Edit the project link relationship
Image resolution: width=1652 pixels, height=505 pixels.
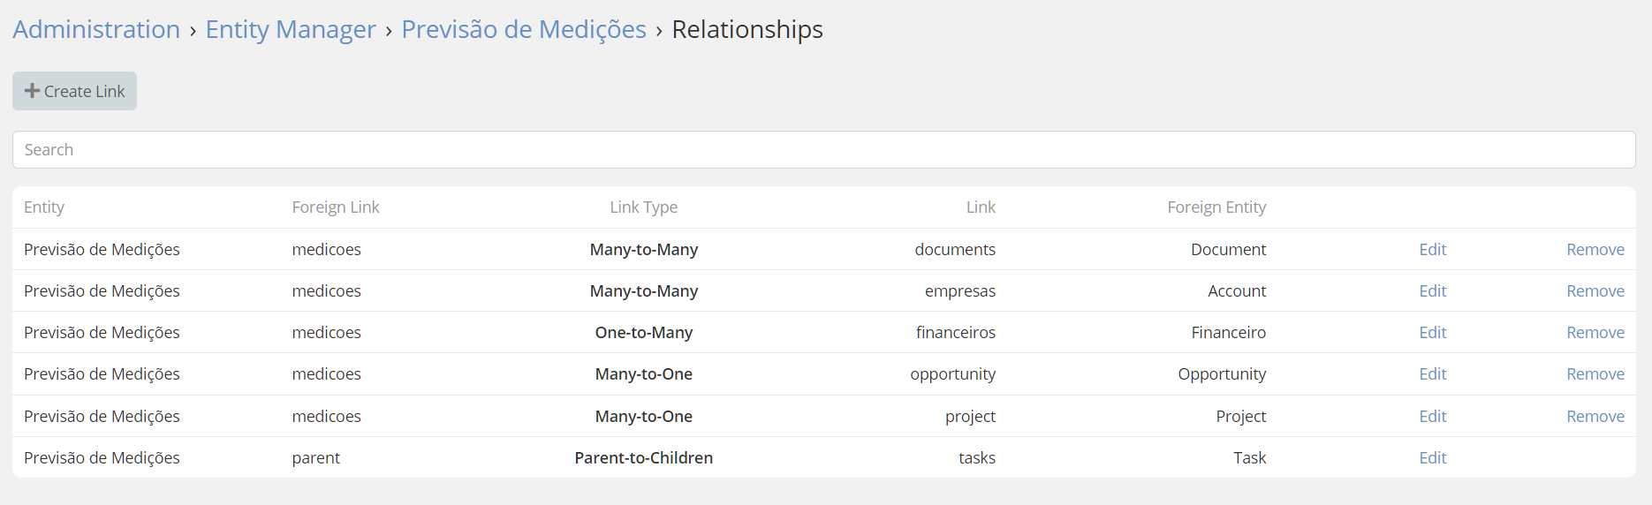click(x=1432, y=417)
